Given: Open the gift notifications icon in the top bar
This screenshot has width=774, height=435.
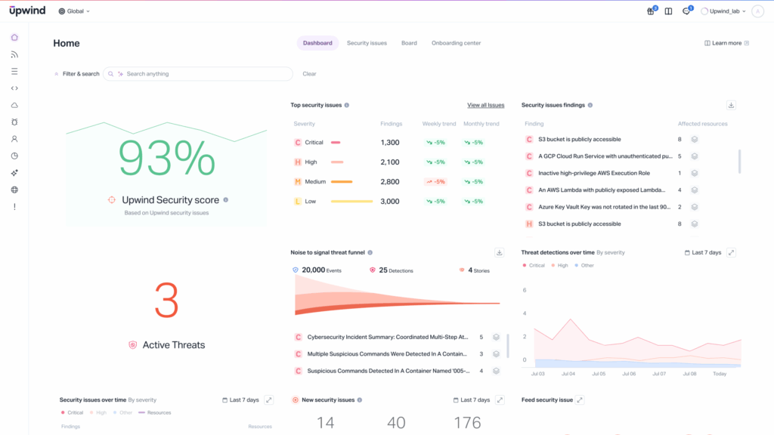Looking at the screenshot, I should [x=649, y=11].
